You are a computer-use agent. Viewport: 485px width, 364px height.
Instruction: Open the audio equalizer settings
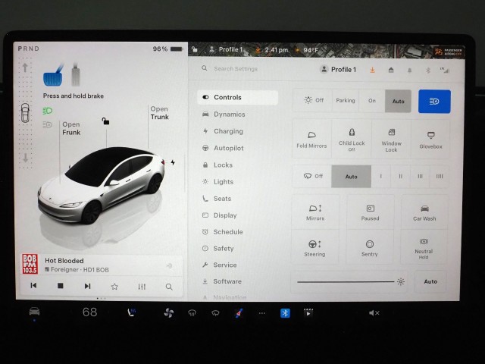tap(142, 287)
